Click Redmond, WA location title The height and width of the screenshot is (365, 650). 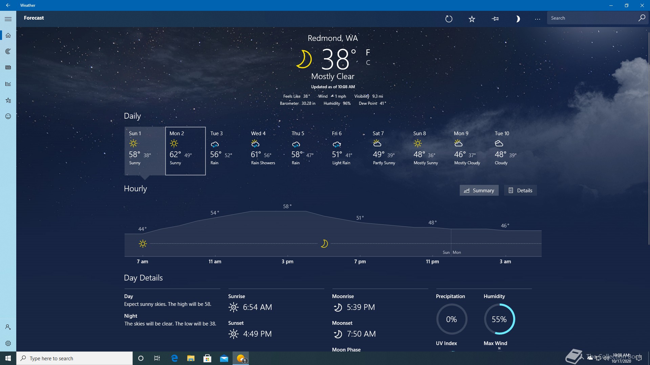[332, 38]
